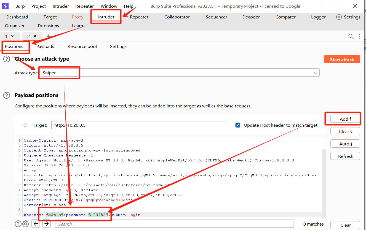
Task: Click the Burp Suite lightning logo icon
Action: [5, 6]
